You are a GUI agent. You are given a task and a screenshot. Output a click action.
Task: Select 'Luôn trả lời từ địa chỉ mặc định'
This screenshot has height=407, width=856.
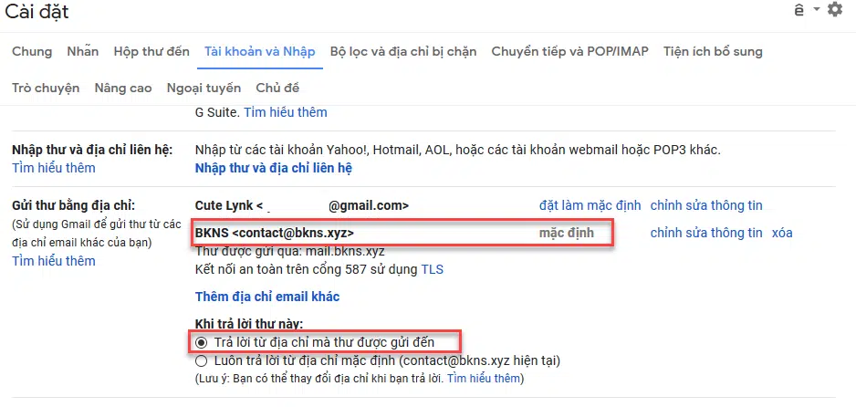(202, 360)
